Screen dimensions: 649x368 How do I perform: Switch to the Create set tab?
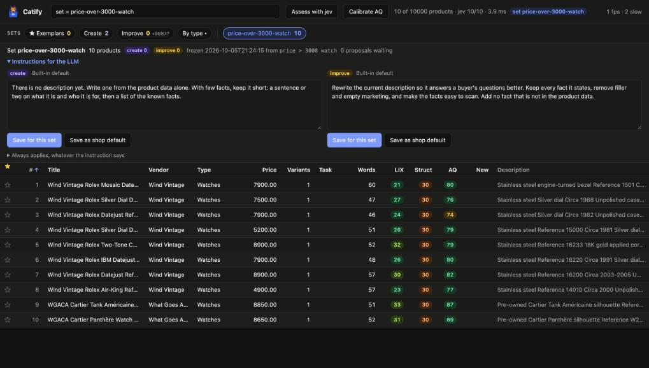click(x=96, y=34)
